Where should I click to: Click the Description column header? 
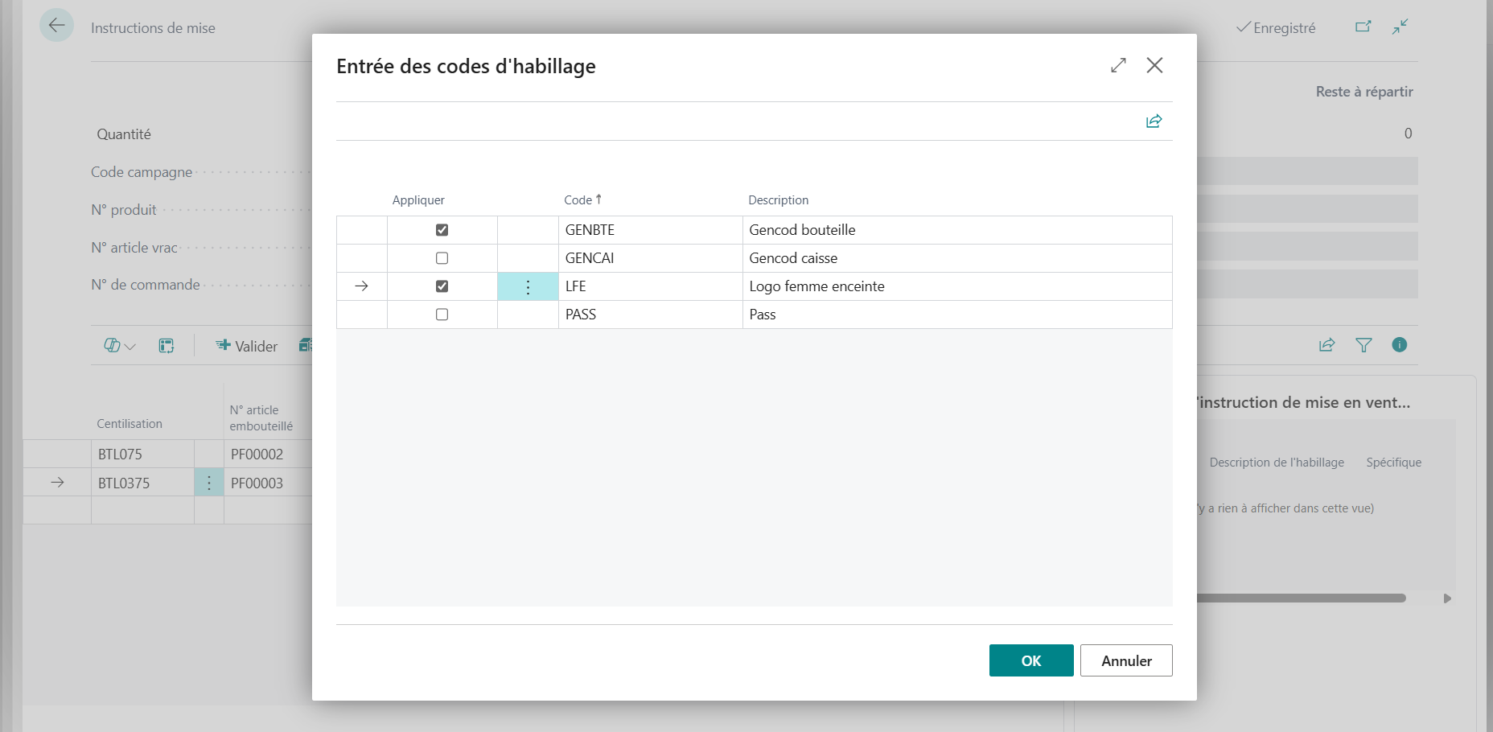pos(778,199)
